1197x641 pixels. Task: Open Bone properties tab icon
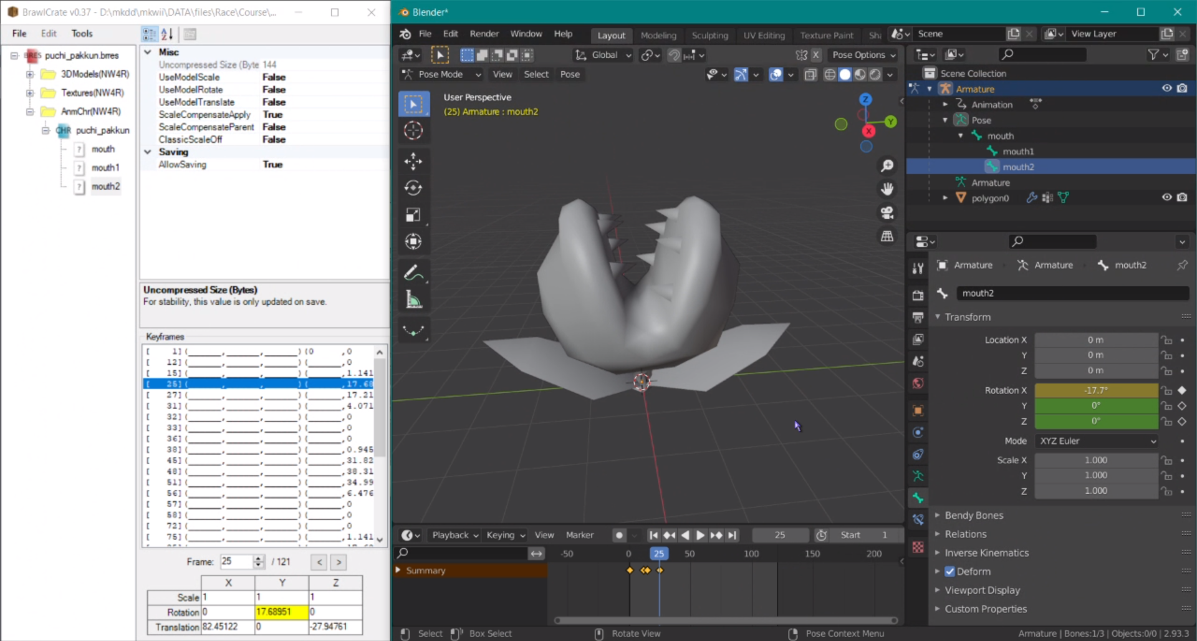coord(918,498)
